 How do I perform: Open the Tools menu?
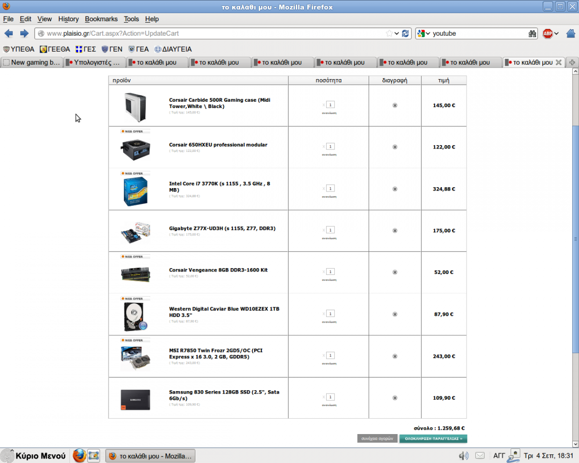(x=131, y=19)
